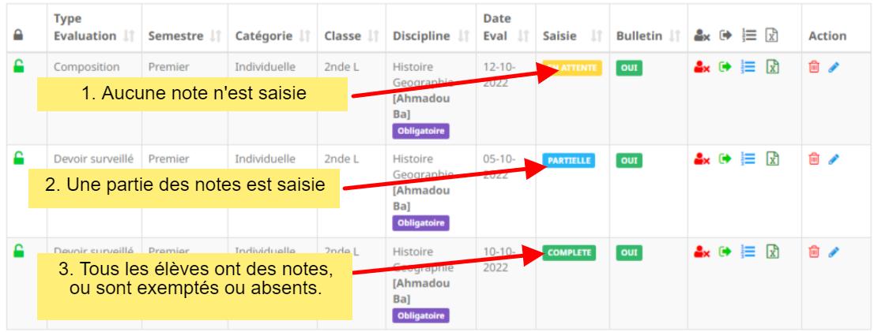Delete the Composition evaluation using the trash icon
Screen dimensions: 874x332
[814, 68]
